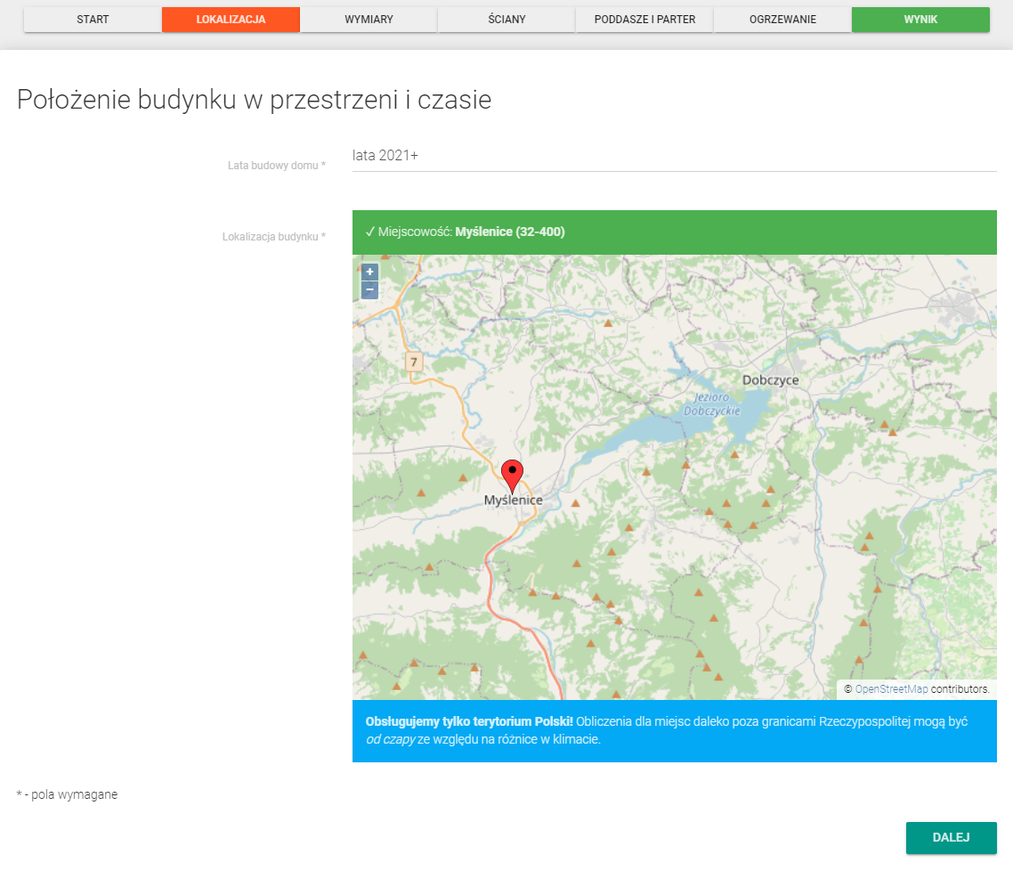Open the ŚCIANY tab
This screenshot has height=879, width=1013.
tap(506, 20)
